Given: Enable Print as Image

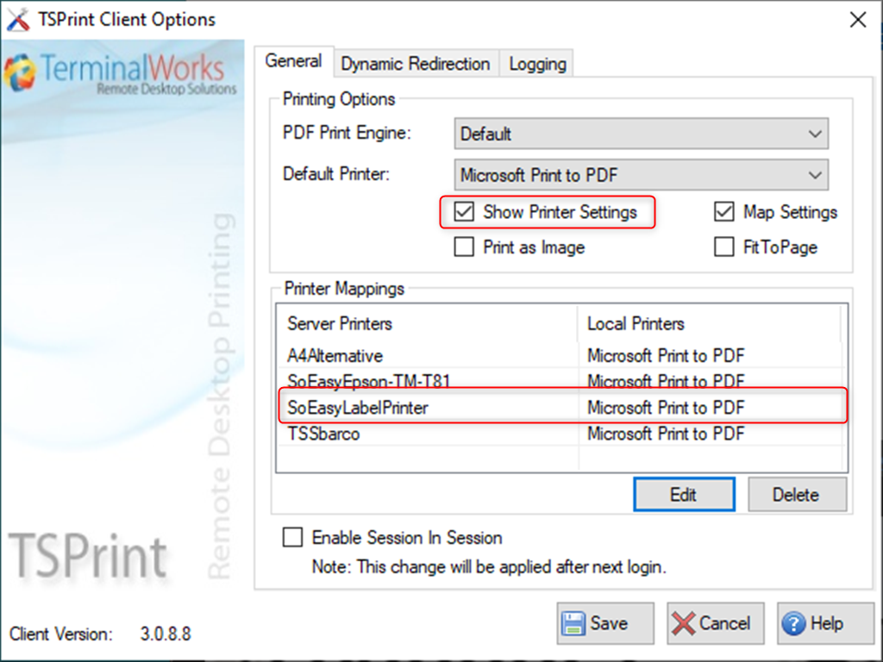Looking at the screenshot, I should point(464,247).
